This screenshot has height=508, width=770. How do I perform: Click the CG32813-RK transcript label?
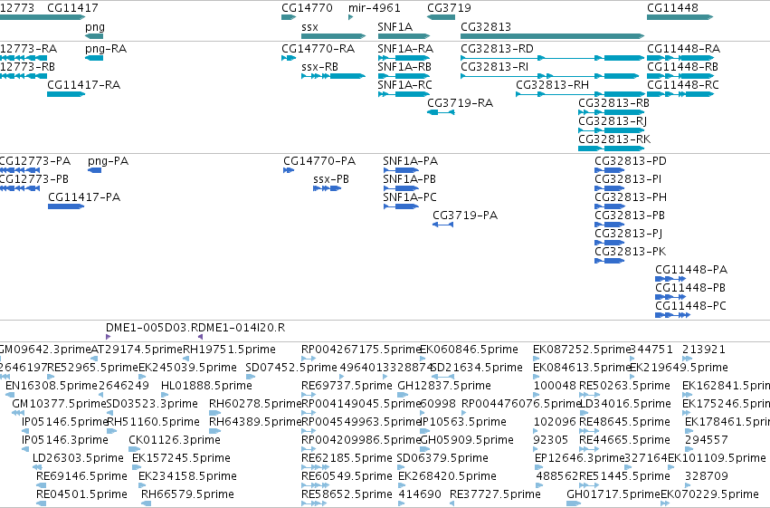[x=614, y=139]
